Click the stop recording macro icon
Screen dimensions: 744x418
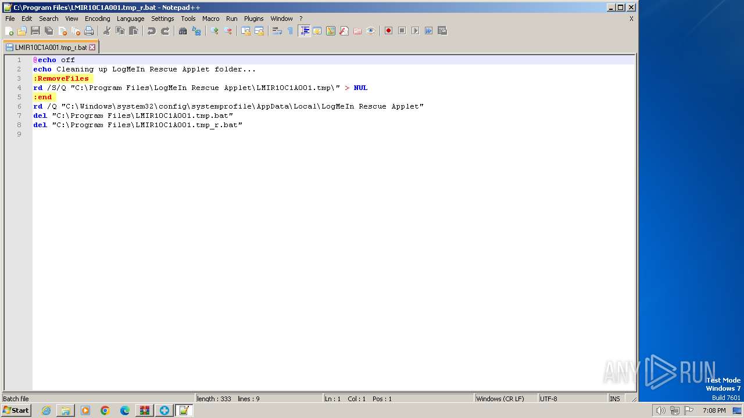402,31
